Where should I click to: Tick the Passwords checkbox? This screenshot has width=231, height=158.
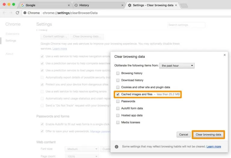(x=118, y=101)
